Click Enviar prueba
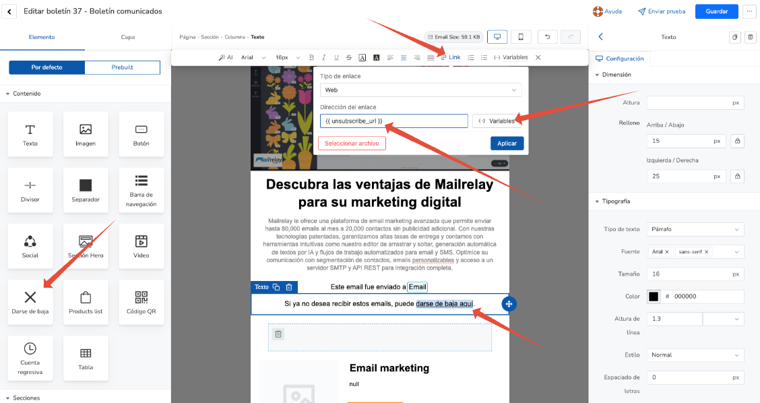The image size is (760, 403). (x=662, y=11)
